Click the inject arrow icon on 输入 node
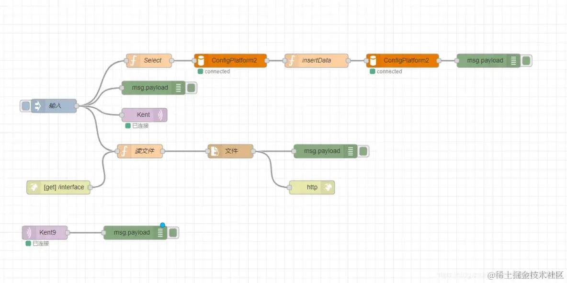Viewport: 567px width, 283px height. pos(37,106)
